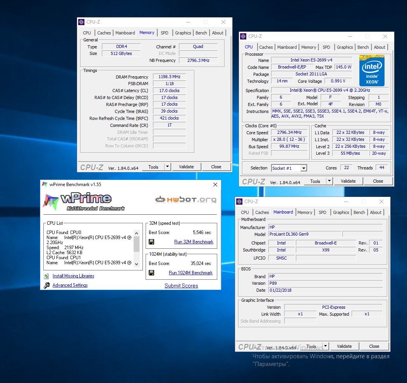The width and height of the screenshot is (407, 383).
Task: Click the Multiplier value x 28.0
Action: pos(289,140)
